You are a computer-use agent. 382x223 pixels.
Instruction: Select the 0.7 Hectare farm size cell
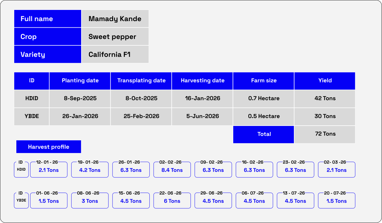point(264,99)
